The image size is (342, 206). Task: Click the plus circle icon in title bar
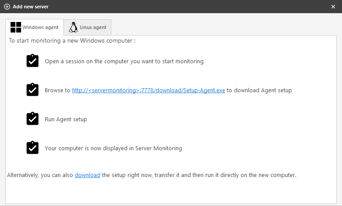[x=7, y=7]
